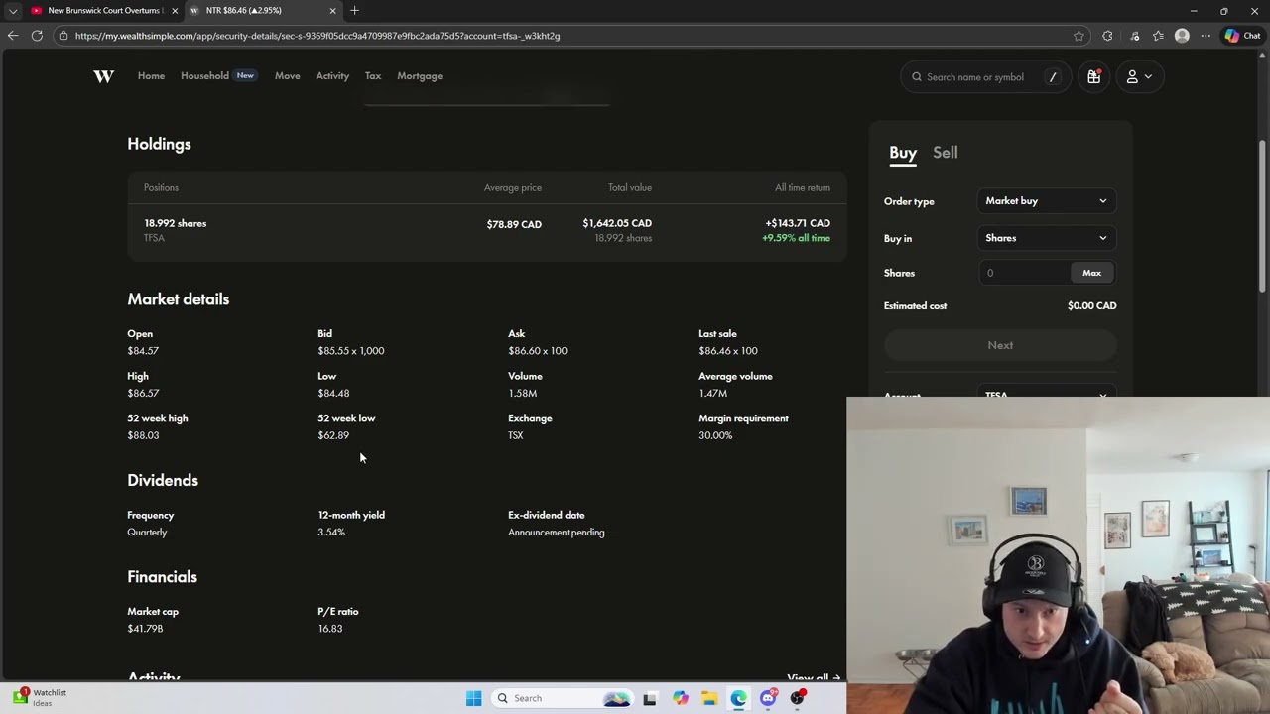Go to Home in navigation
Image resolution: width=1270 pixels, height=714 pixels.
[x=151, y=75]
